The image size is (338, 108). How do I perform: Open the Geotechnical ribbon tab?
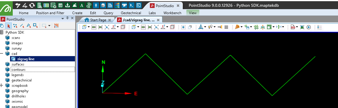point(131,13)
